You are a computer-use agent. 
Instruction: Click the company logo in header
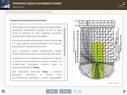pyautogui.click(x=122, y=5)
